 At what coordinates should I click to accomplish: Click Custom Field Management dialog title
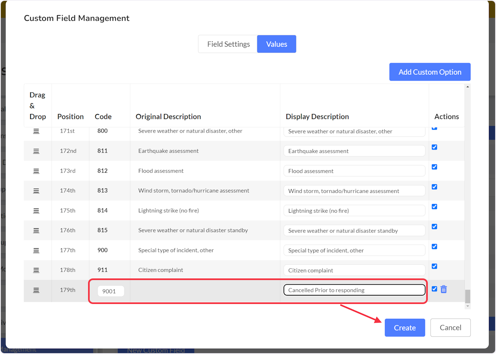pyautogui.click(x=77, y=18)
